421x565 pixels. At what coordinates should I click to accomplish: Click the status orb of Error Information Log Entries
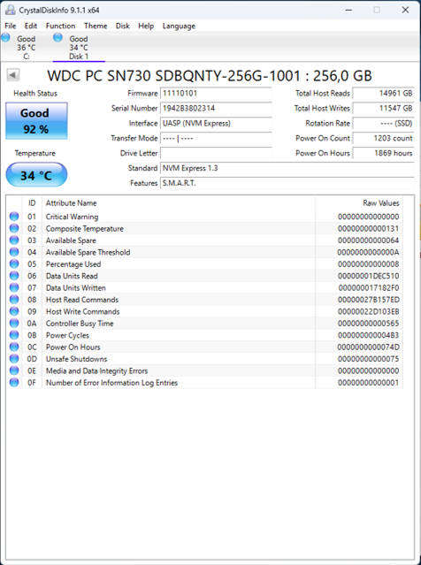(x=14, y=382)
